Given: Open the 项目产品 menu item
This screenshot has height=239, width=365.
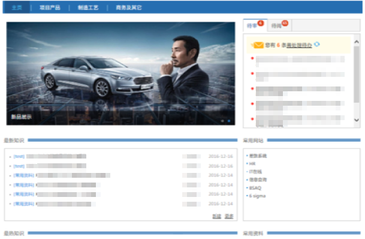Looking at the screenshot, I should pyautogui.click(x=50, y=7).
